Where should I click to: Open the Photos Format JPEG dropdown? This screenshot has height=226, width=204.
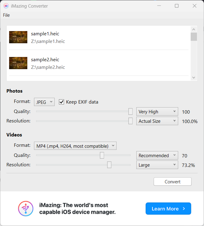44,102
